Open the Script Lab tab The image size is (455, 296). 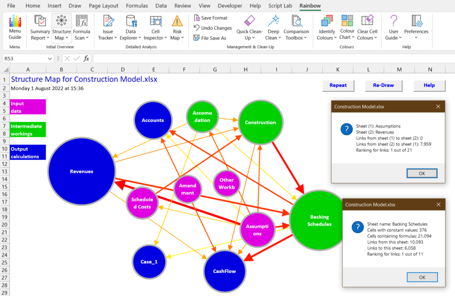(280, 6)
